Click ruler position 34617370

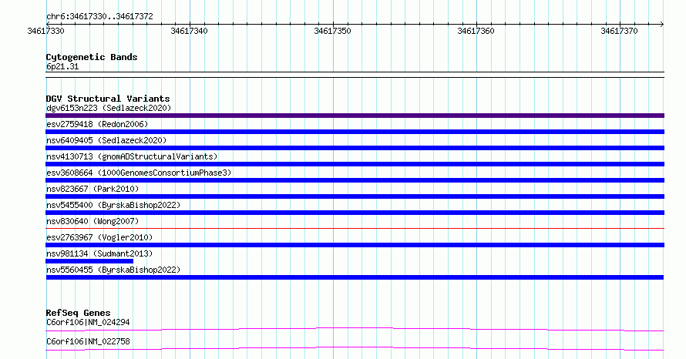619,31
